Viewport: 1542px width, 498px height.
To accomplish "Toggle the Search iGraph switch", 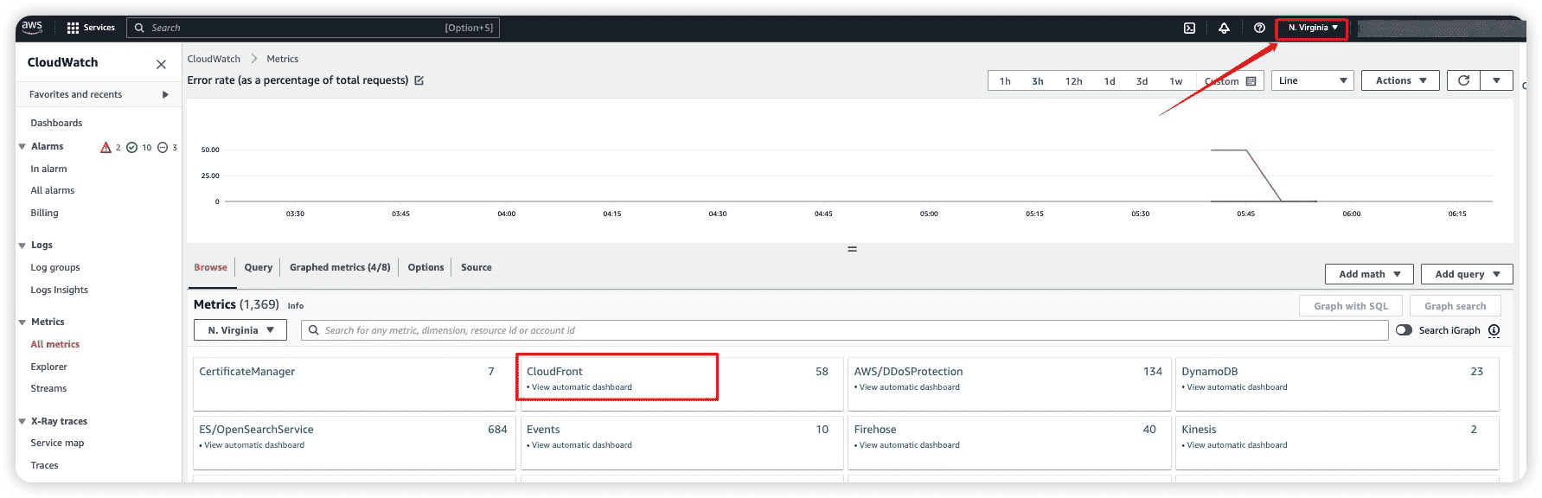I will [x=1404, y=330].
